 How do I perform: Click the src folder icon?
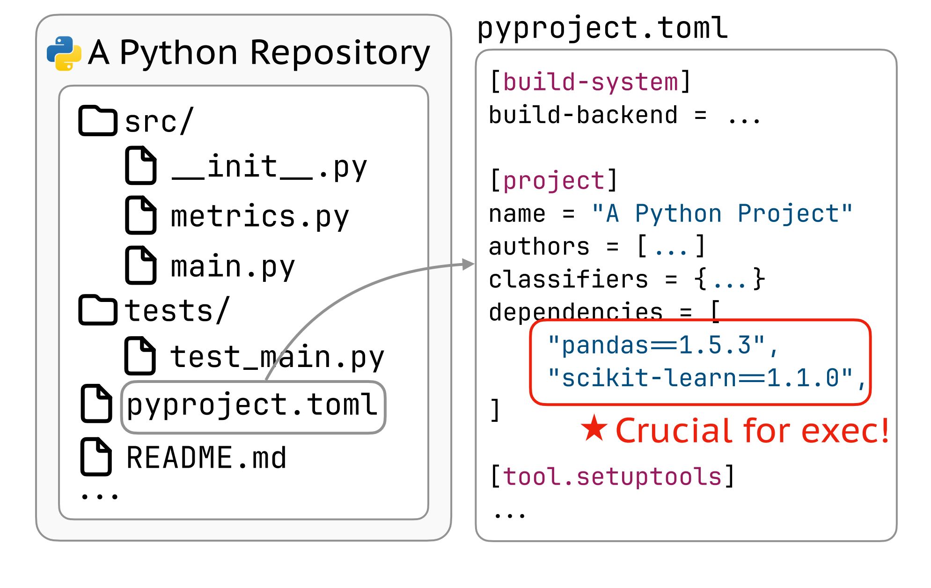pyautogui.click(x=97, y=121)
